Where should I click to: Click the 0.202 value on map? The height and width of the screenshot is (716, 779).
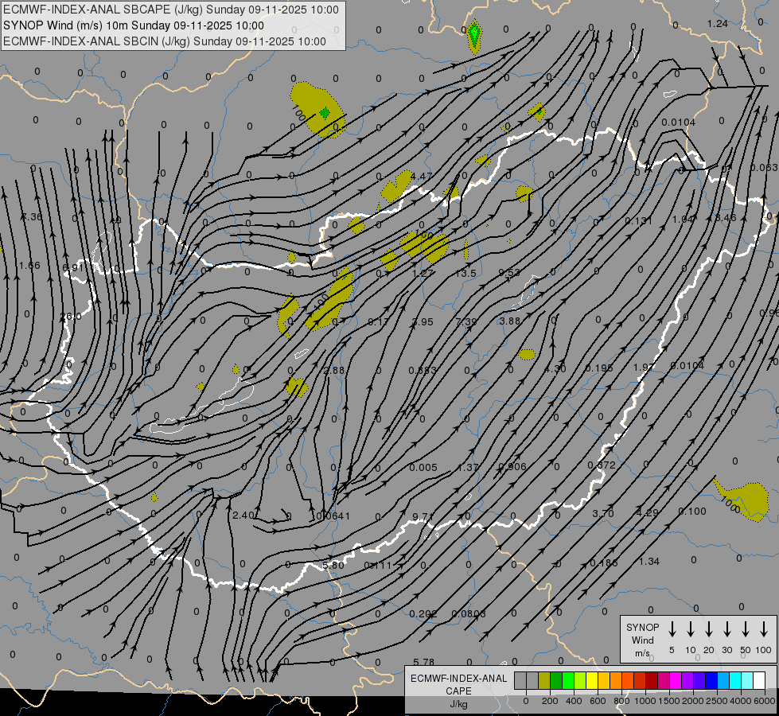point(423,614)
